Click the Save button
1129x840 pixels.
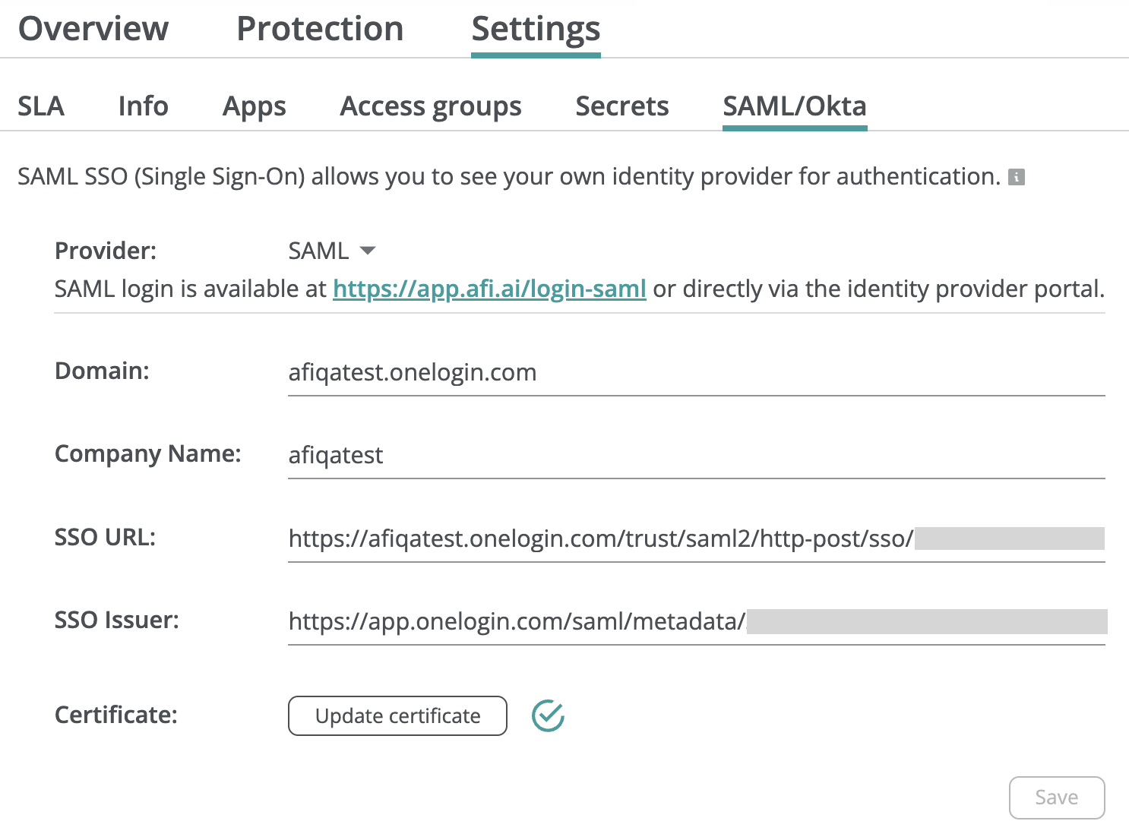click(x=1056, y=797)
